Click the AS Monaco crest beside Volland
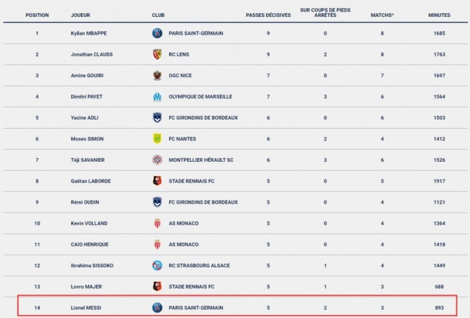Image resolution: width=470 pixels, height=318 pixels. [157, 223]
